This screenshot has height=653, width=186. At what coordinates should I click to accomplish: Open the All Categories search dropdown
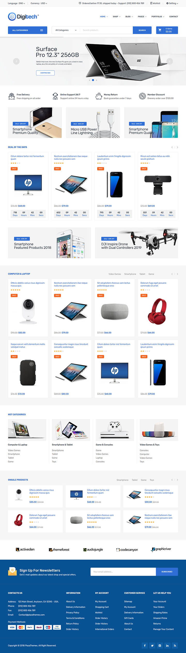[x=66, y=30]
